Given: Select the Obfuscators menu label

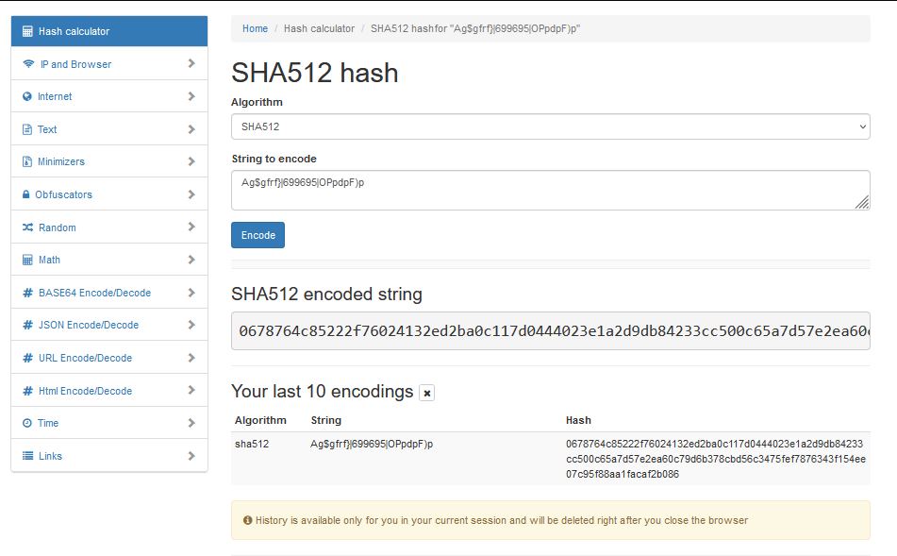Looking at the screenshot, I should (63, 194).
